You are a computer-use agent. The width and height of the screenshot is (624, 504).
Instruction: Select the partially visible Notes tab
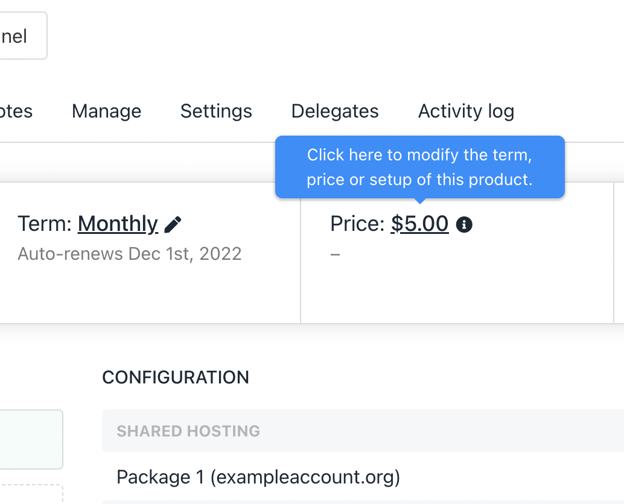coord(16,111)
